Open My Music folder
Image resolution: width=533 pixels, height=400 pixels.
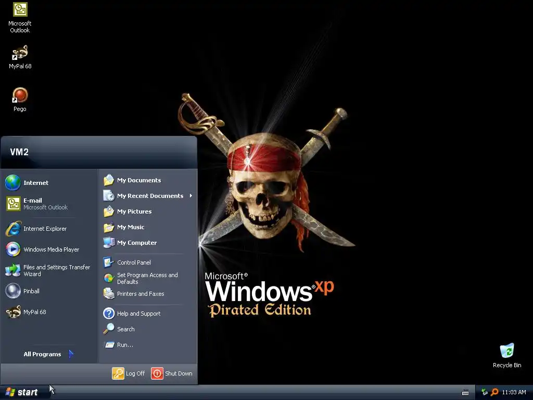click(148, 227)
